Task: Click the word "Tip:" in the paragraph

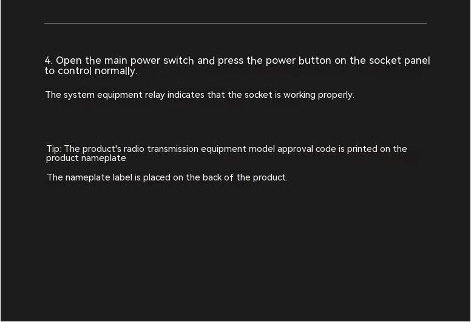Action: tap(54, 149)
